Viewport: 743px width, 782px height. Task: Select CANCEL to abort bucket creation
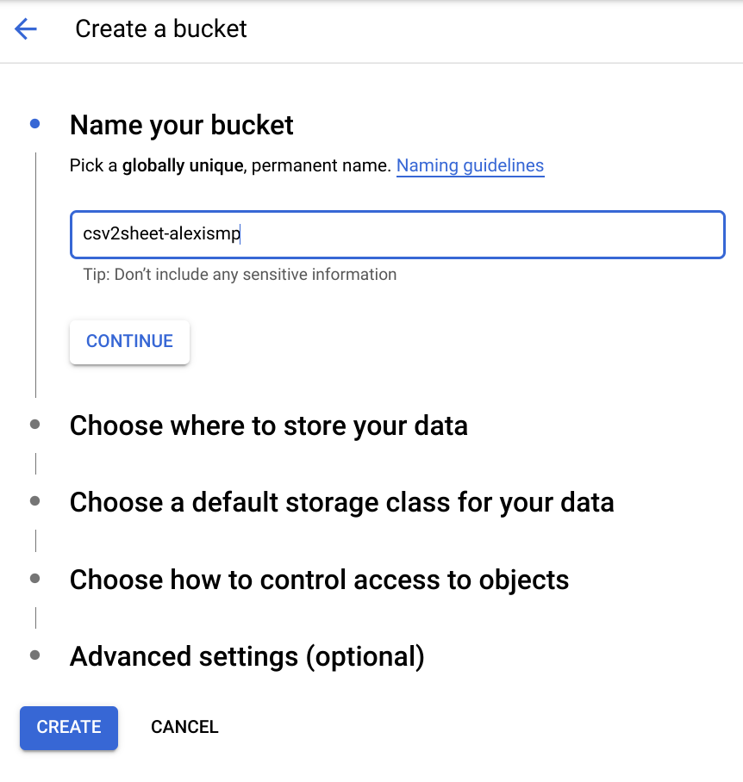[x=184, y=728]
